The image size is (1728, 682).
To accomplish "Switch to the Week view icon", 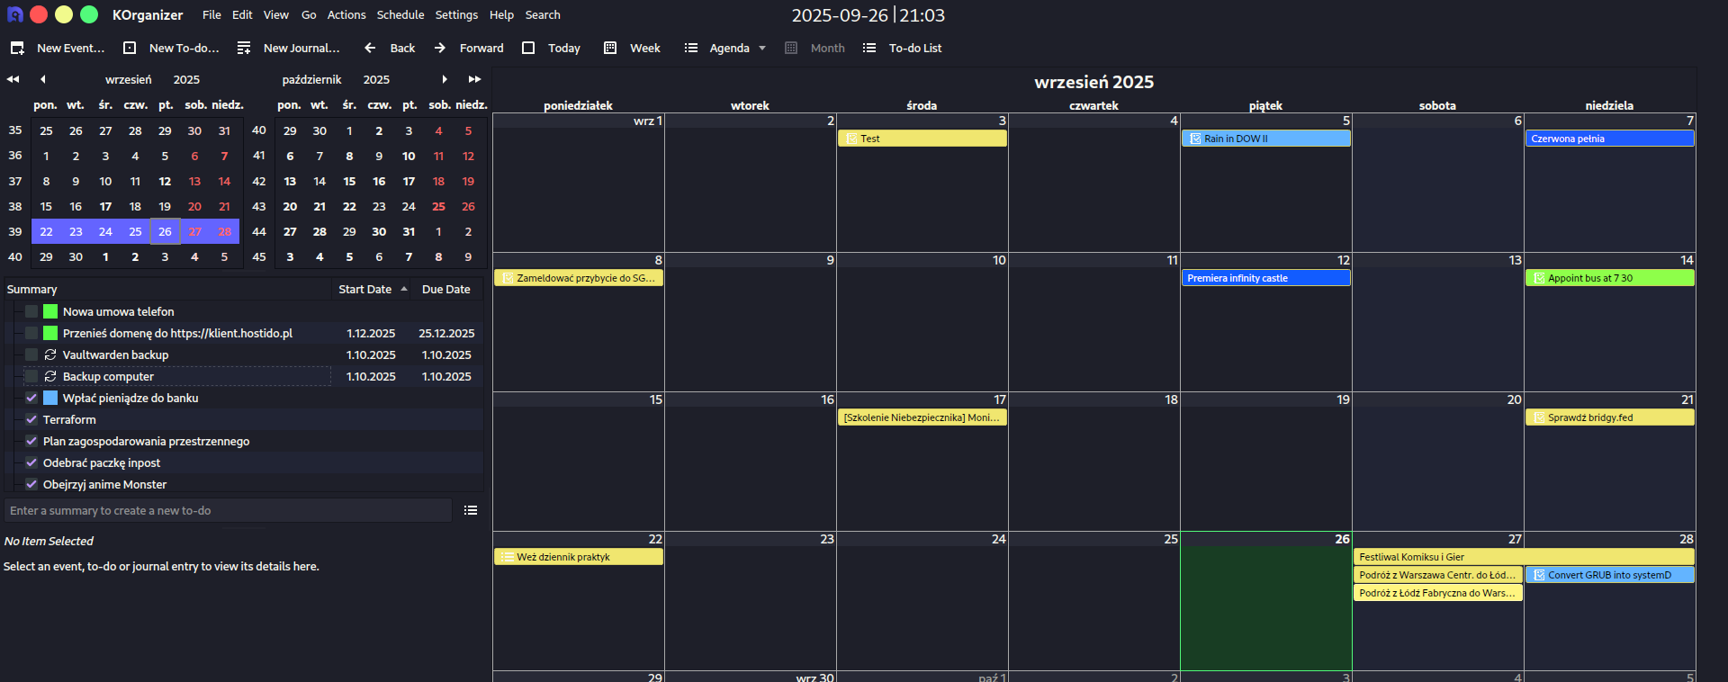I will [610, 49].
